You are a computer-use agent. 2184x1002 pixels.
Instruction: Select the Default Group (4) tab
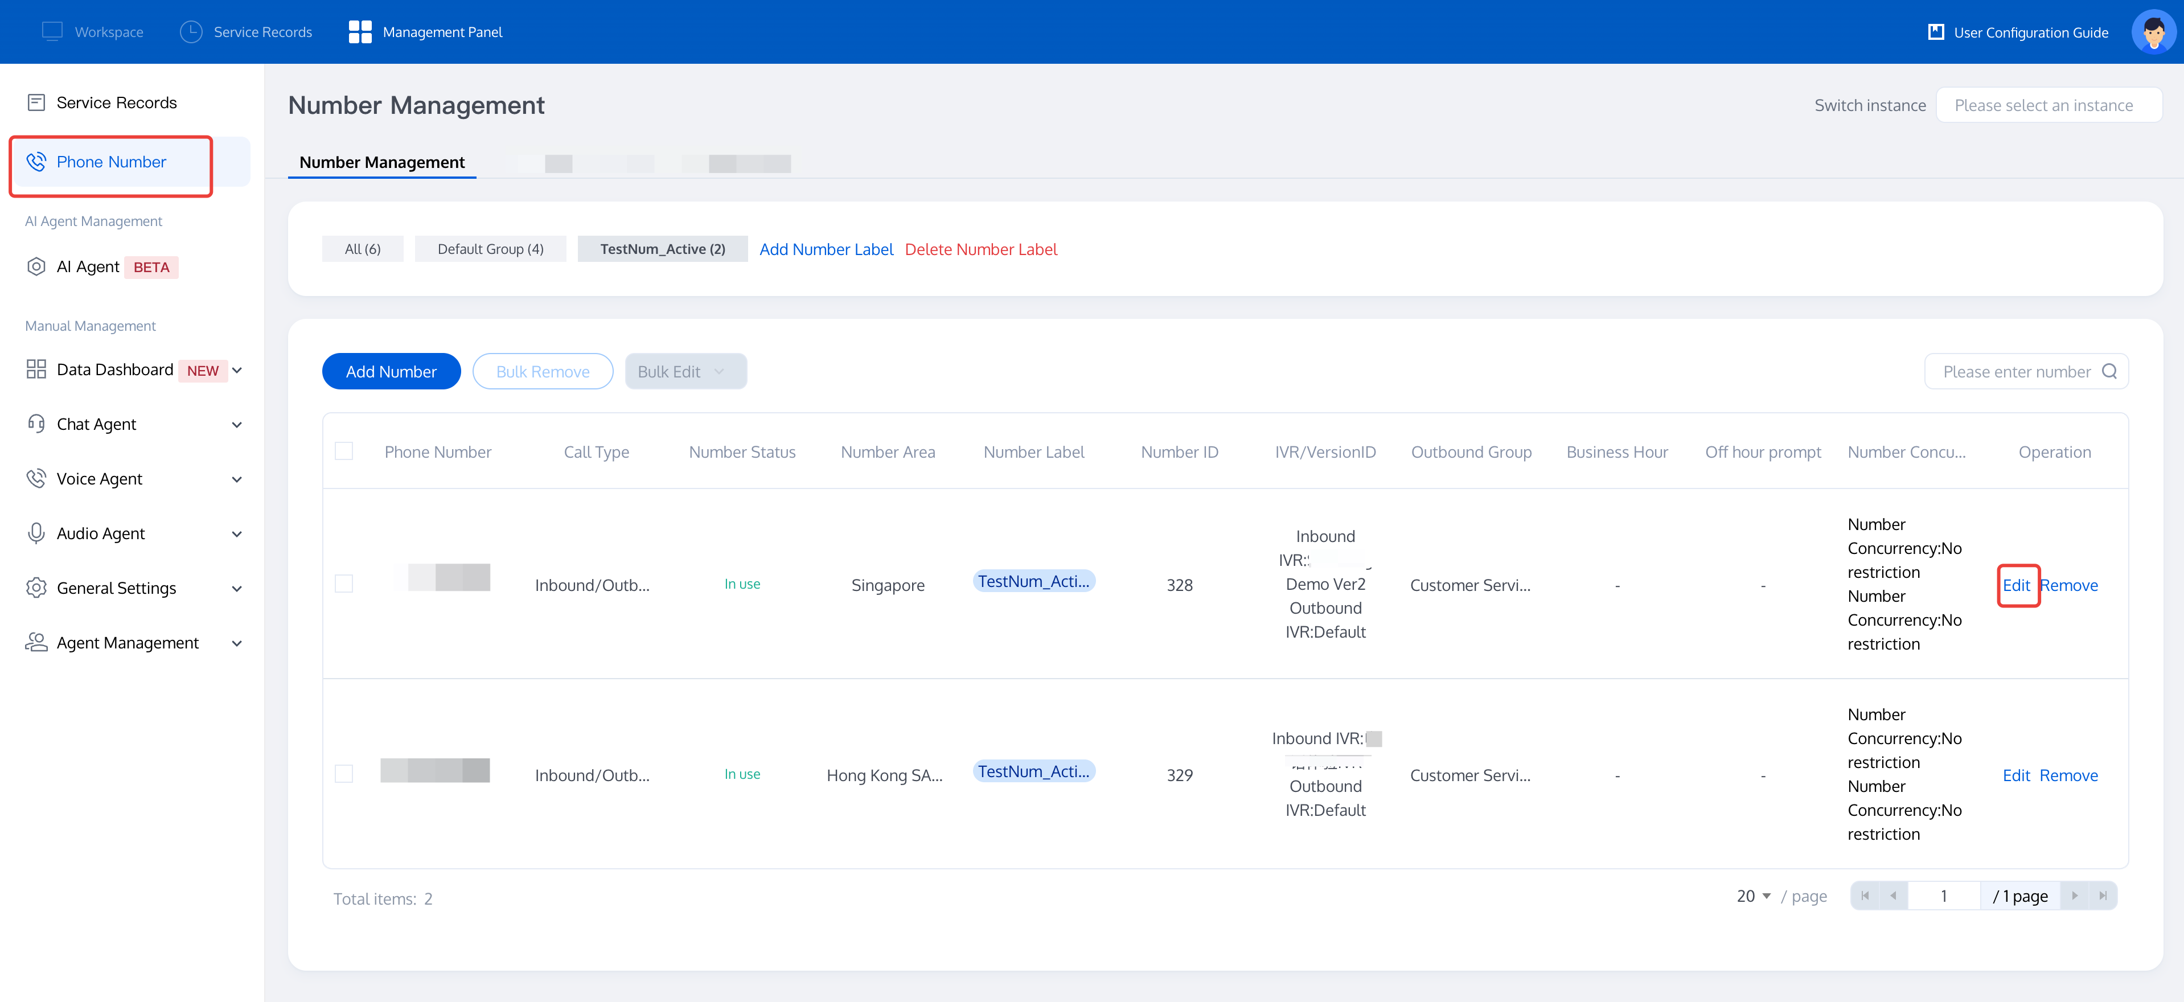coord(490,249)
